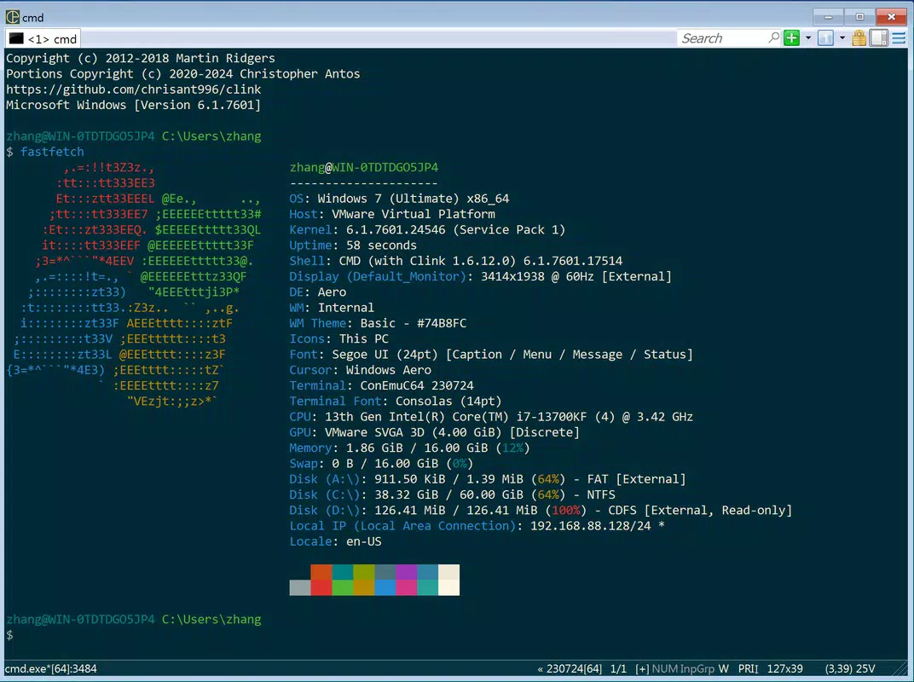Select the '<1> cmd' console tab
The image size is (914, 682).
pyautogui.click(x=43, y=39)
